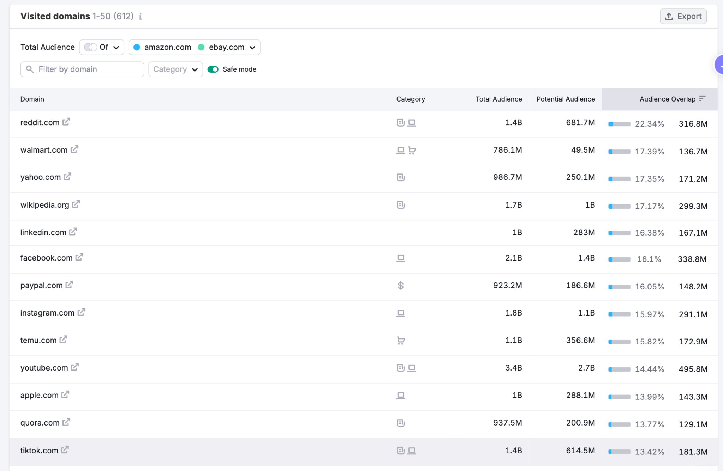723x471 pixels.
Task: Click the info icon next to Visited domains
Action: [x=140, y=16]
